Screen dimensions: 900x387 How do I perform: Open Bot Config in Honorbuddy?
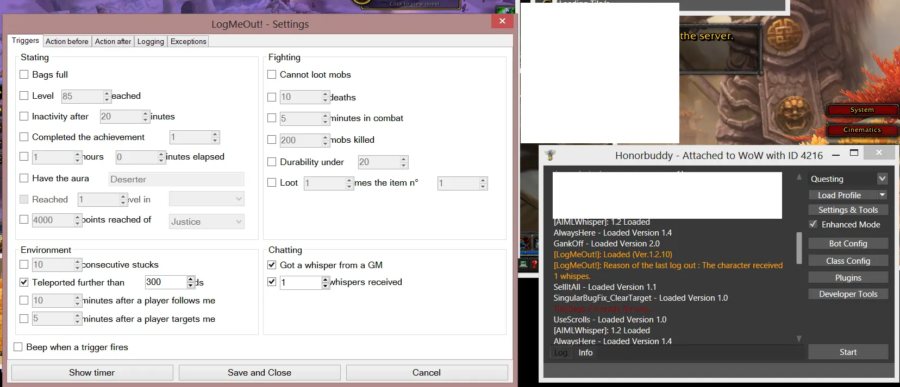(x=848, y=244)
